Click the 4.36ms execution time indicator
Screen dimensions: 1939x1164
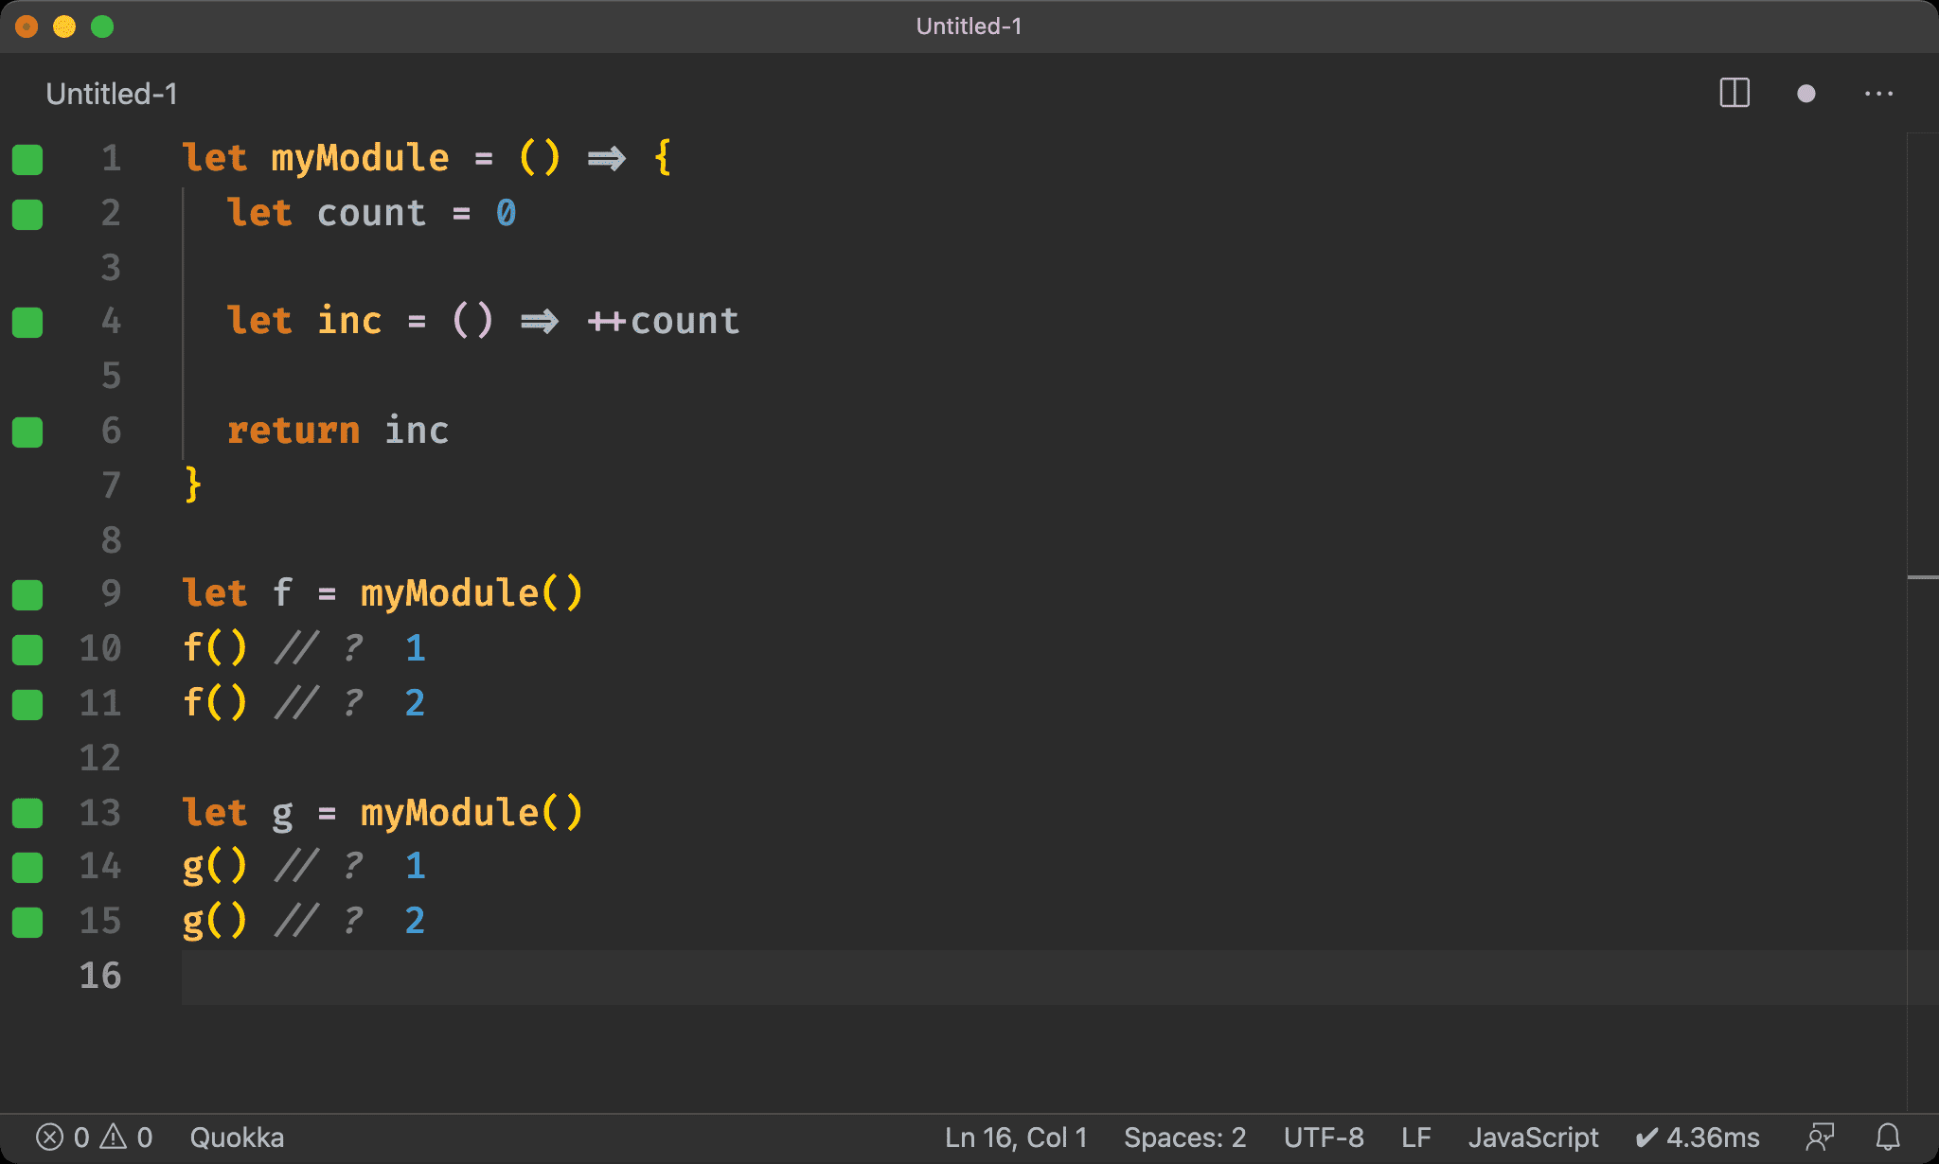[1698, 1137]
